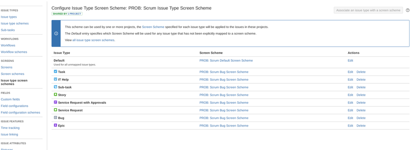Edit the Epic mapping
Screen dimensions: 413x150
pyautogui.click(x=350, y=126)
